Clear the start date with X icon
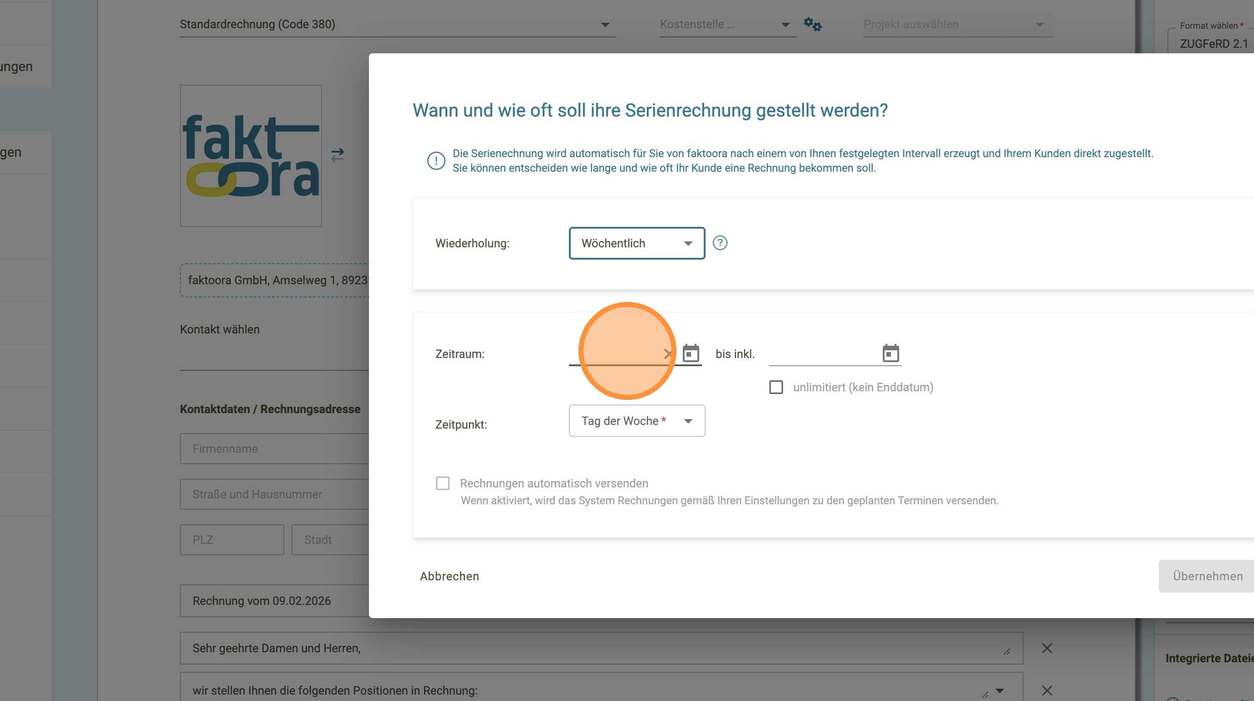Viewport: 1254px width, 701px height. 668,354
